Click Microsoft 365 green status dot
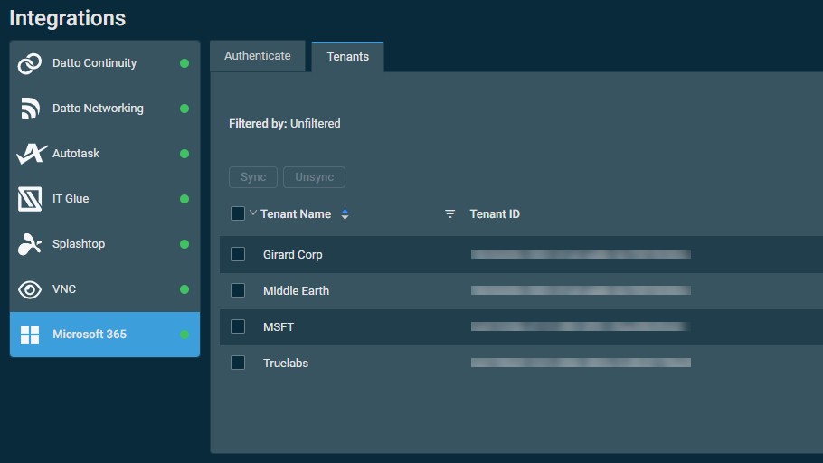 184,335
